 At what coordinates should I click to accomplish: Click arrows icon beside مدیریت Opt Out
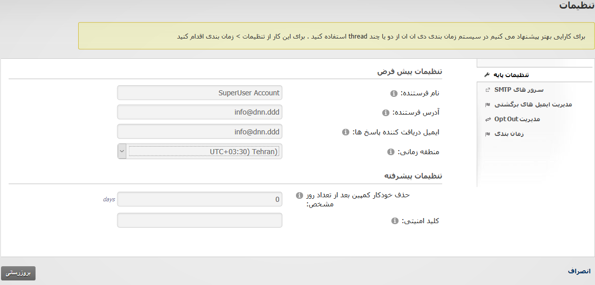(x=488, y=119)
